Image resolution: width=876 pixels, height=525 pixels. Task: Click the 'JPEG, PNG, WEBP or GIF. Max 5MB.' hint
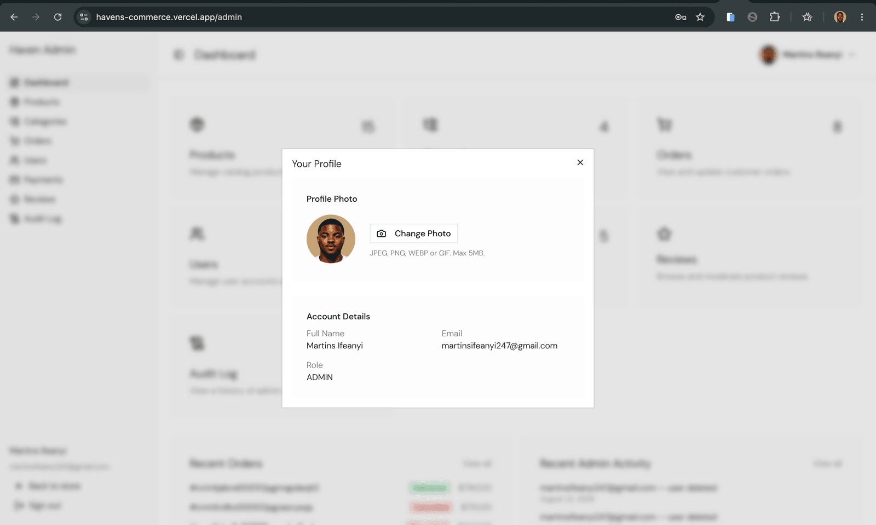click(427, 253)
